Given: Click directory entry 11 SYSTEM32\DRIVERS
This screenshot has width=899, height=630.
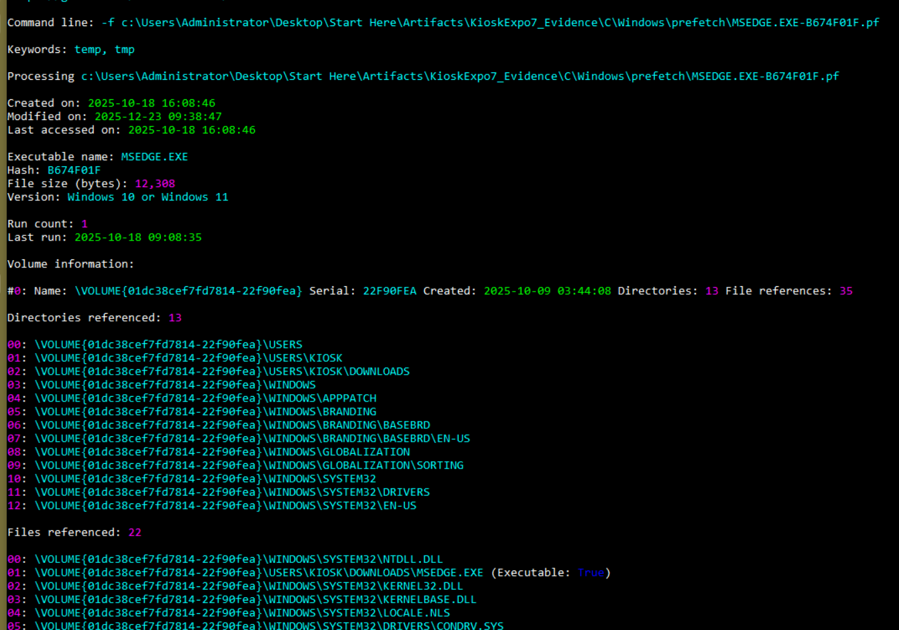Looking at the screenshot, I should 219,492.
